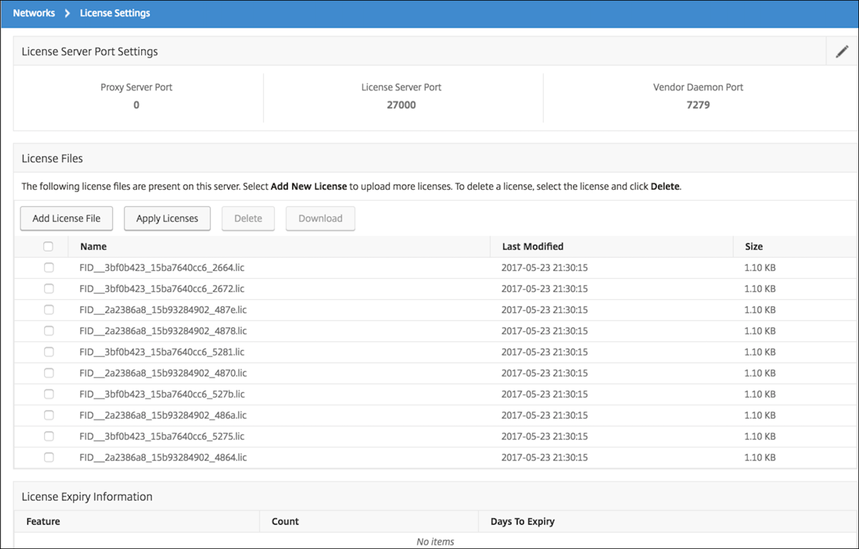859x549 pixels.
Task: Click Add License File button
Action: pos(66,218)
